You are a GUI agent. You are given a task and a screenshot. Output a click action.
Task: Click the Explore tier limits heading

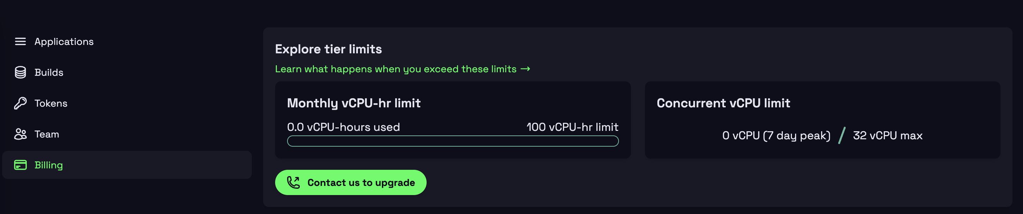pos(328,49)
